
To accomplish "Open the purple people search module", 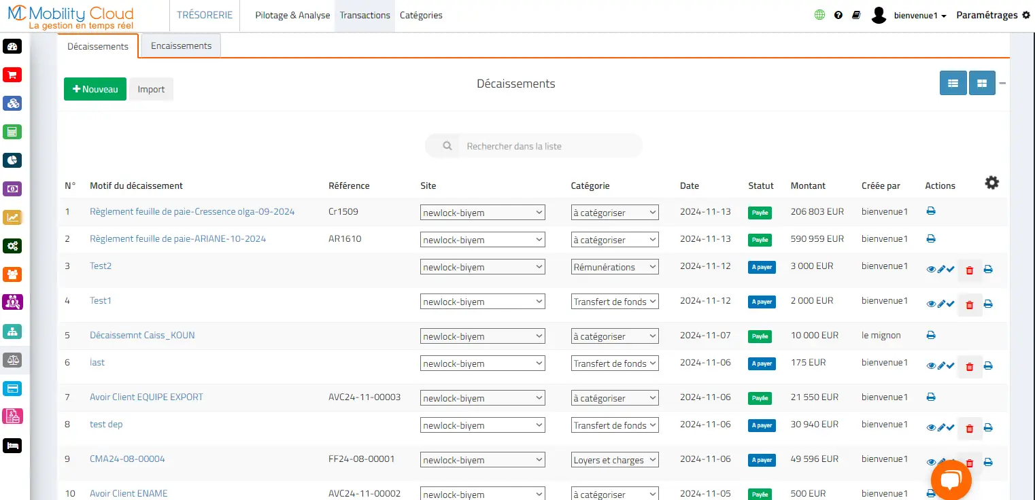I will (12, 302).
